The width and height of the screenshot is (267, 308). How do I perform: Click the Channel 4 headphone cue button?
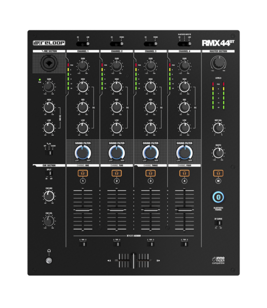184,173
